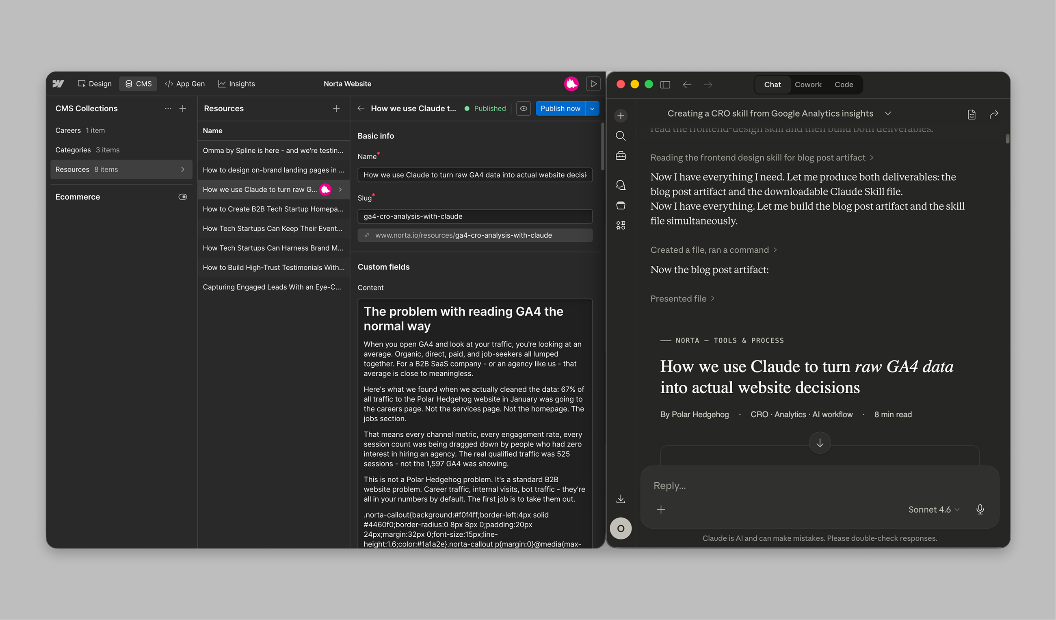Start a new chat in Claude sidebar
This screenshot has height=620, width=1056.
[621, 116]
